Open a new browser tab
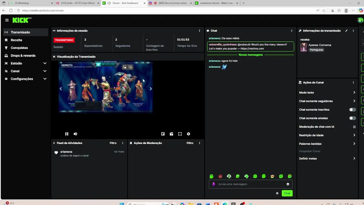Viewport: 364px width, 205px height. (243, 3)
